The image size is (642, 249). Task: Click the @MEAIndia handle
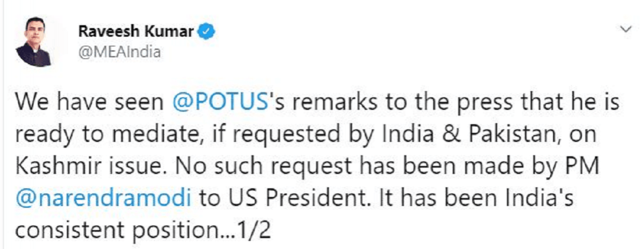coord(119,53)
